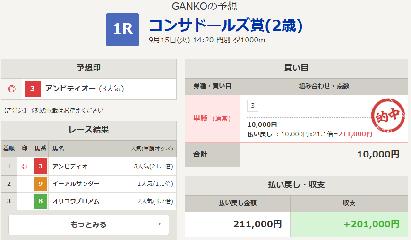Click レース結果 panel header
This screenshot has width=411, height=240.
[89, 130]
